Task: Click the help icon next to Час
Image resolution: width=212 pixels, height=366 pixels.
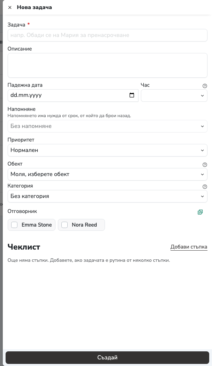Action: pos(205,86)
